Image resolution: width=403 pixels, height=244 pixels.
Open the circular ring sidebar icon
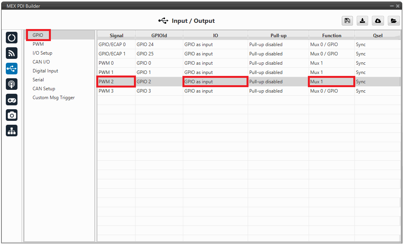click(x=12, y=38)
